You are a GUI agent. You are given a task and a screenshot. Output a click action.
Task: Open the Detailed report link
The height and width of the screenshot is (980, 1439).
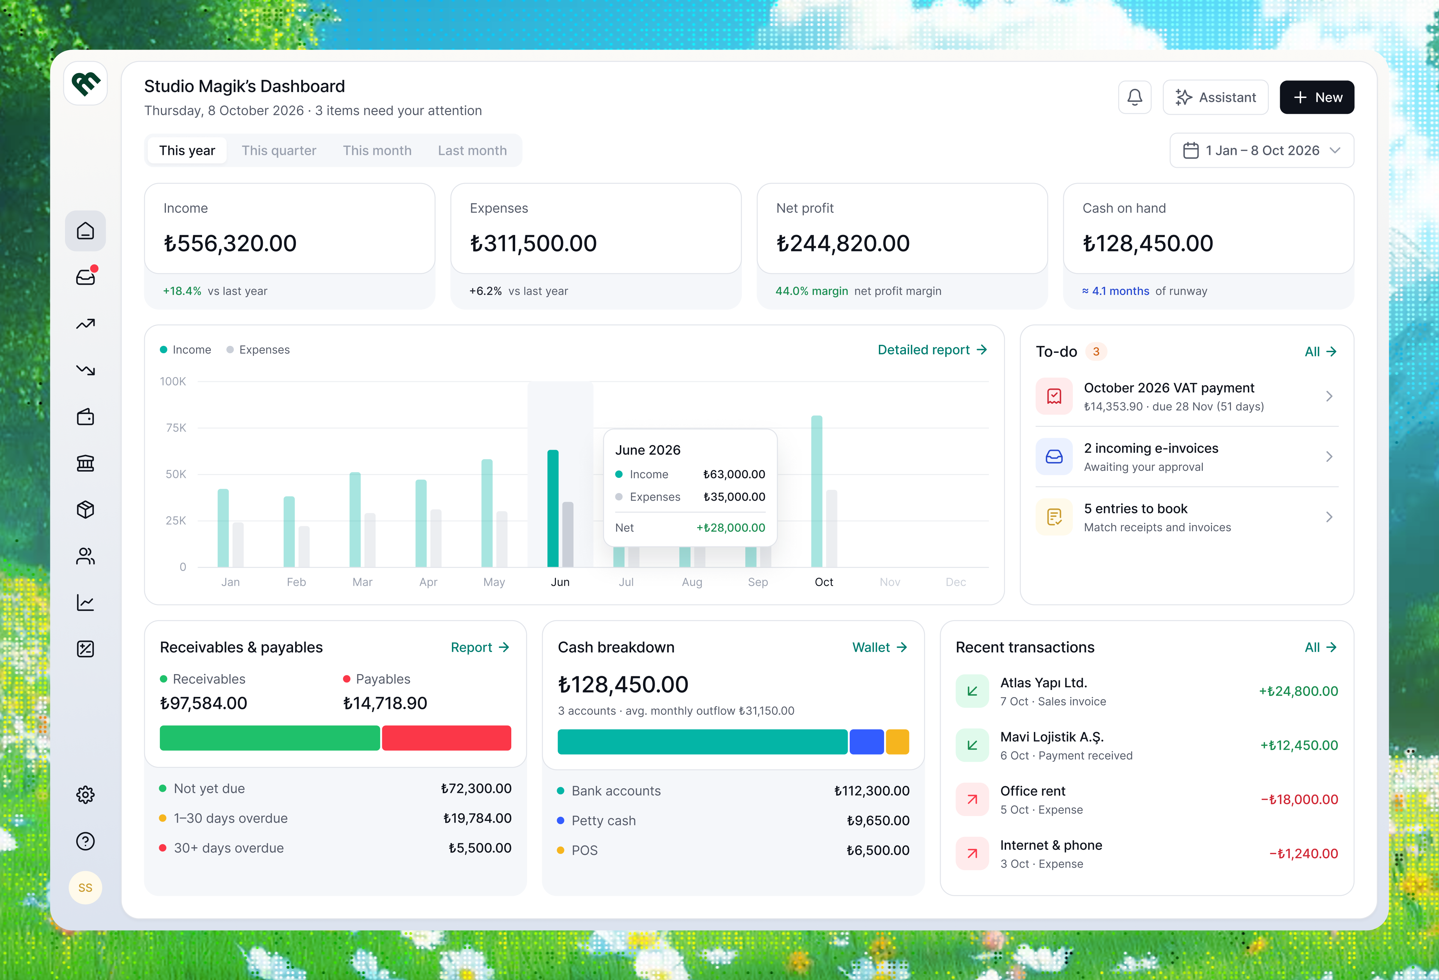[932, 350]
